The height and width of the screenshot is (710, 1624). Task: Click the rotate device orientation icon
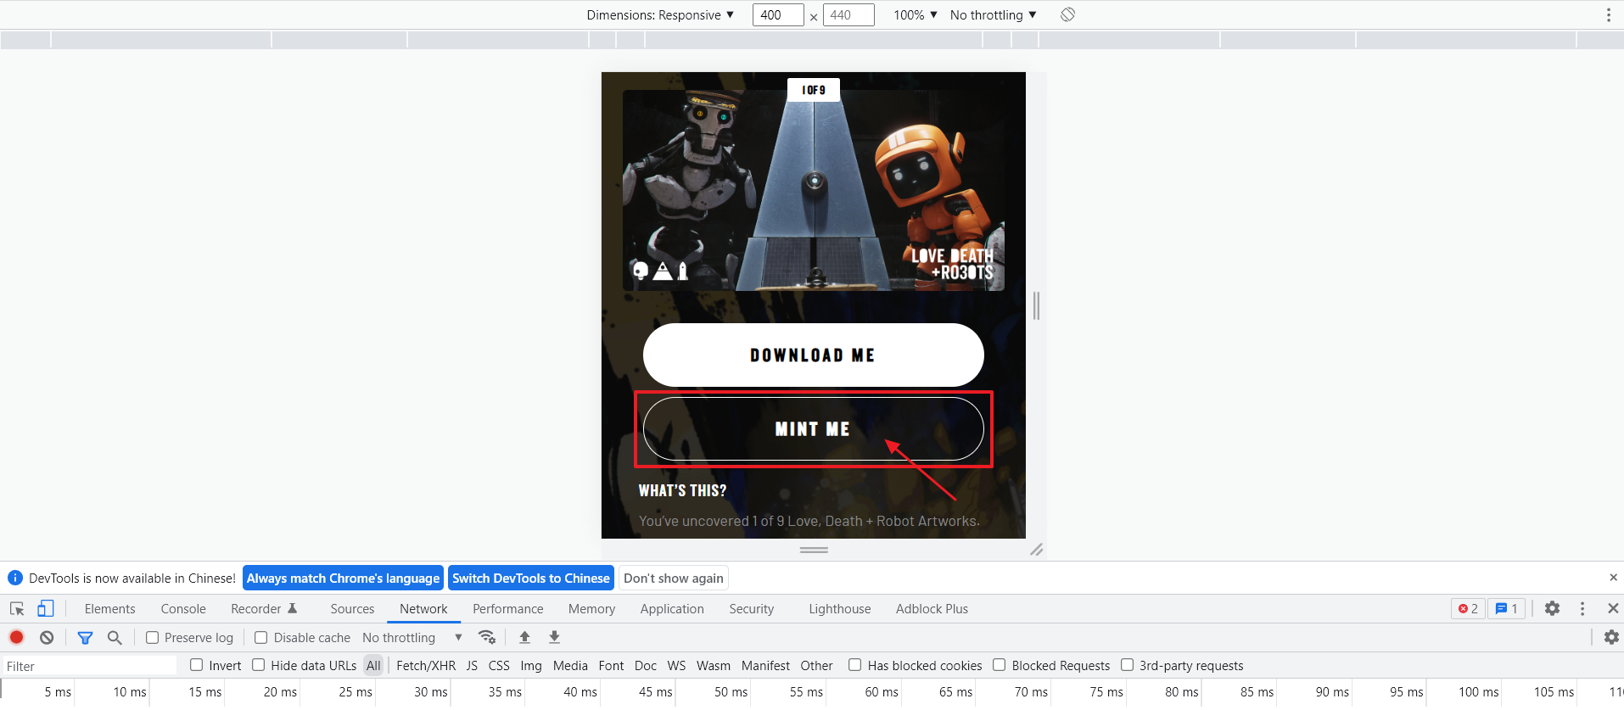[1067, 14]
